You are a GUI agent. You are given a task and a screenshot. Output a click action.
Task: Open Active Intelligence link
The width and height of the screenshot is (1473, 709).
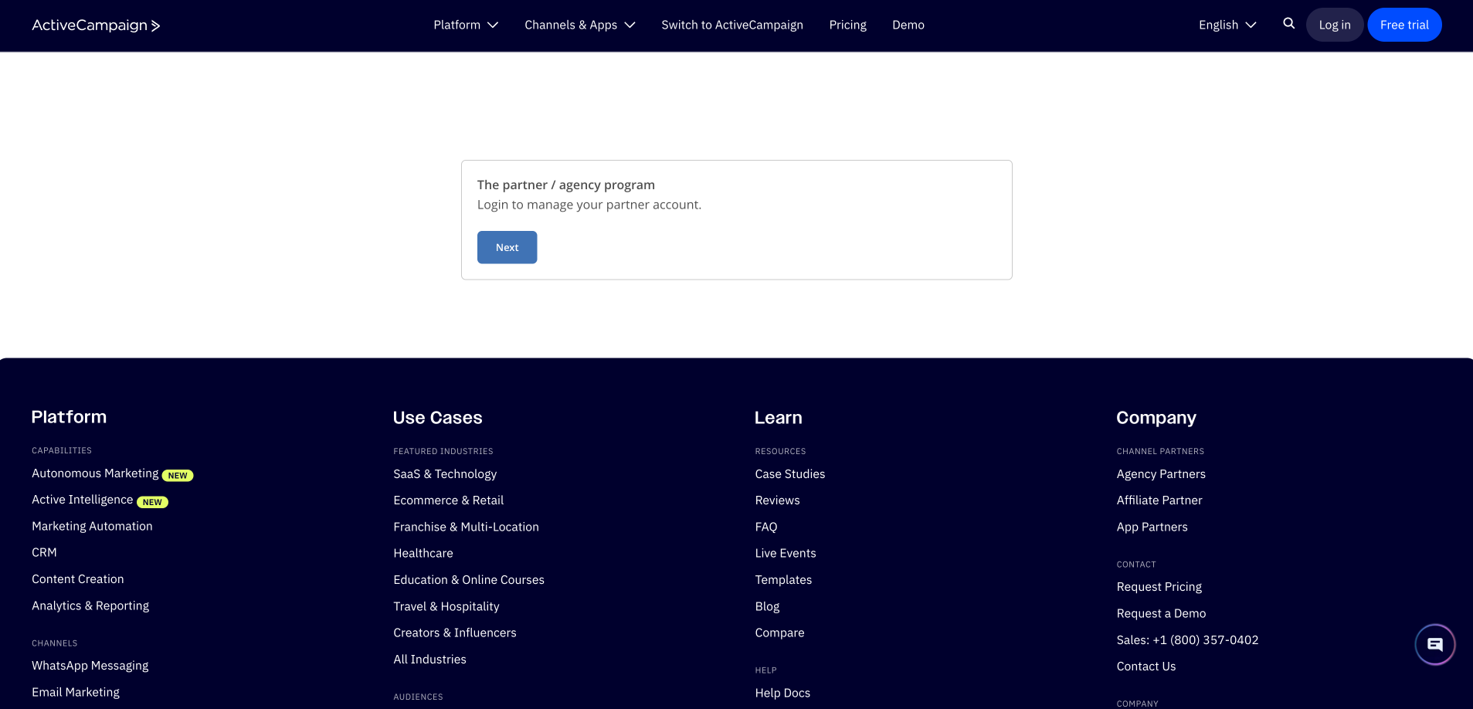82,500
